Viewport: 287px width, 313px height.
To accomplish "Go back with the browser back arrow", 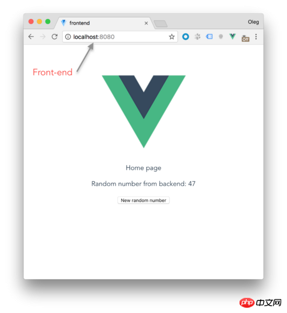I will [31, 37].
